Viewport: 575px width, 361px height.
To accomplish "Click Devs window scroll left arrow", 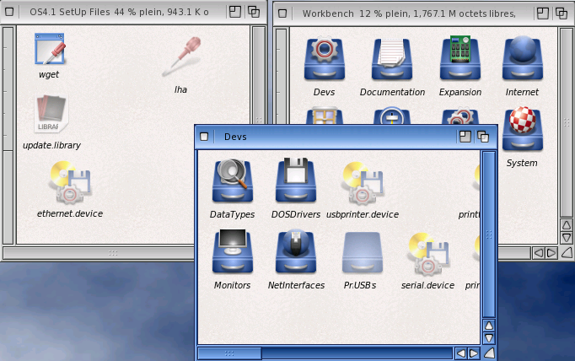I will (461, 353).
